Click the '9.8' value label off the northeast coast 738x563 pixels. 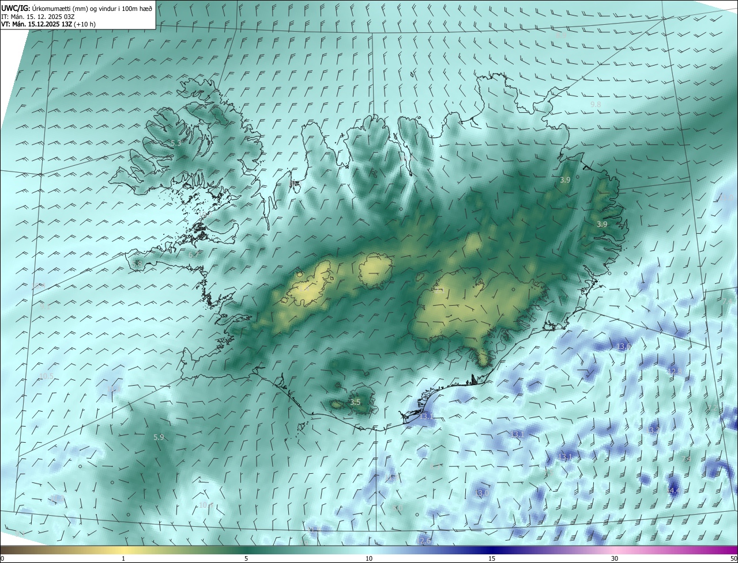(596, 104)
